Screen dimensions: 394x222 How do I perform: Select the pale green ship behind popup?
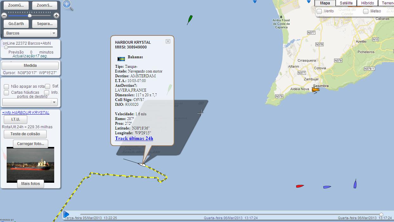(170, 89)
